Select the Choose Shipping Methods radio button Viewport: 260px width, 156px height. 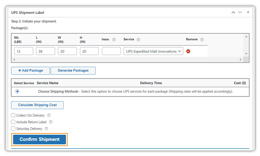[x=17, y=91]
